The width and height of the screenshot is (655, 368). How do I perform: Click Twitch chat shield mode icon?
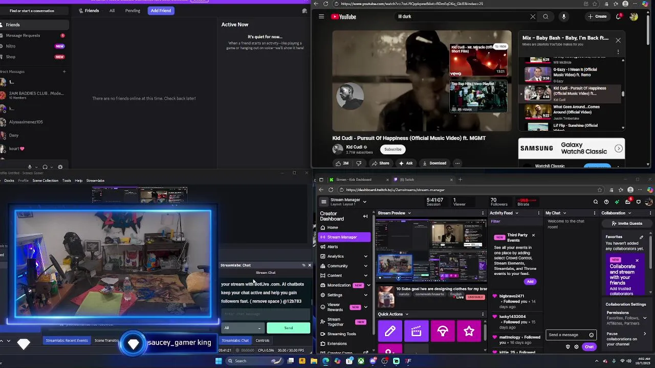[x=567, y=347]
